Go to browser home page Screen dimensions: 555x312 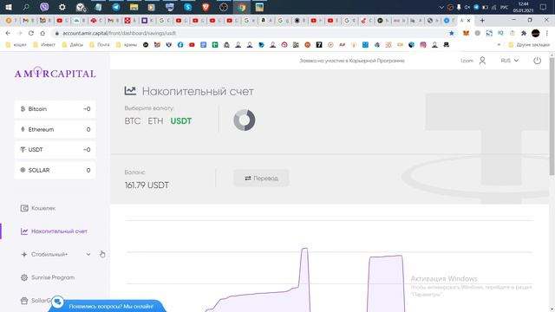tap(42, 33)
